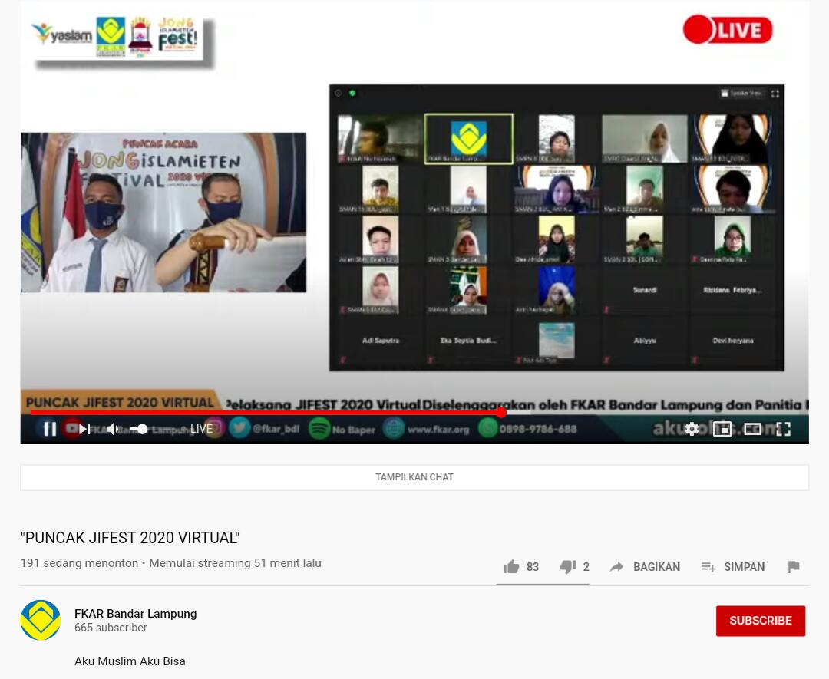Image resolution: width=829 pixels, height=679 pixels.
Task: Open player settings gear
Action: [x=692, y=429]
